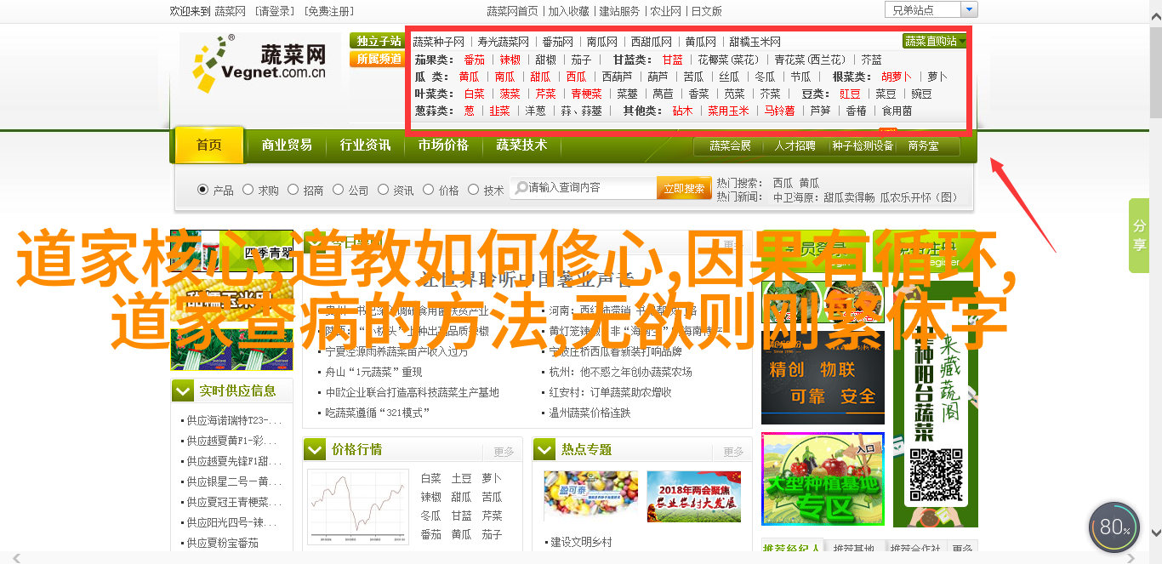1162x564 pixels.
Task: Open 人才招聘 in secondary navigation
Action: click(795, 146)
